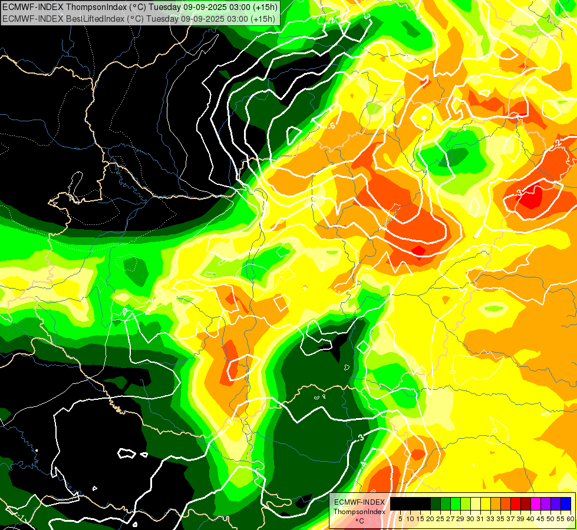Click the legend value '15'

point(420,519)
